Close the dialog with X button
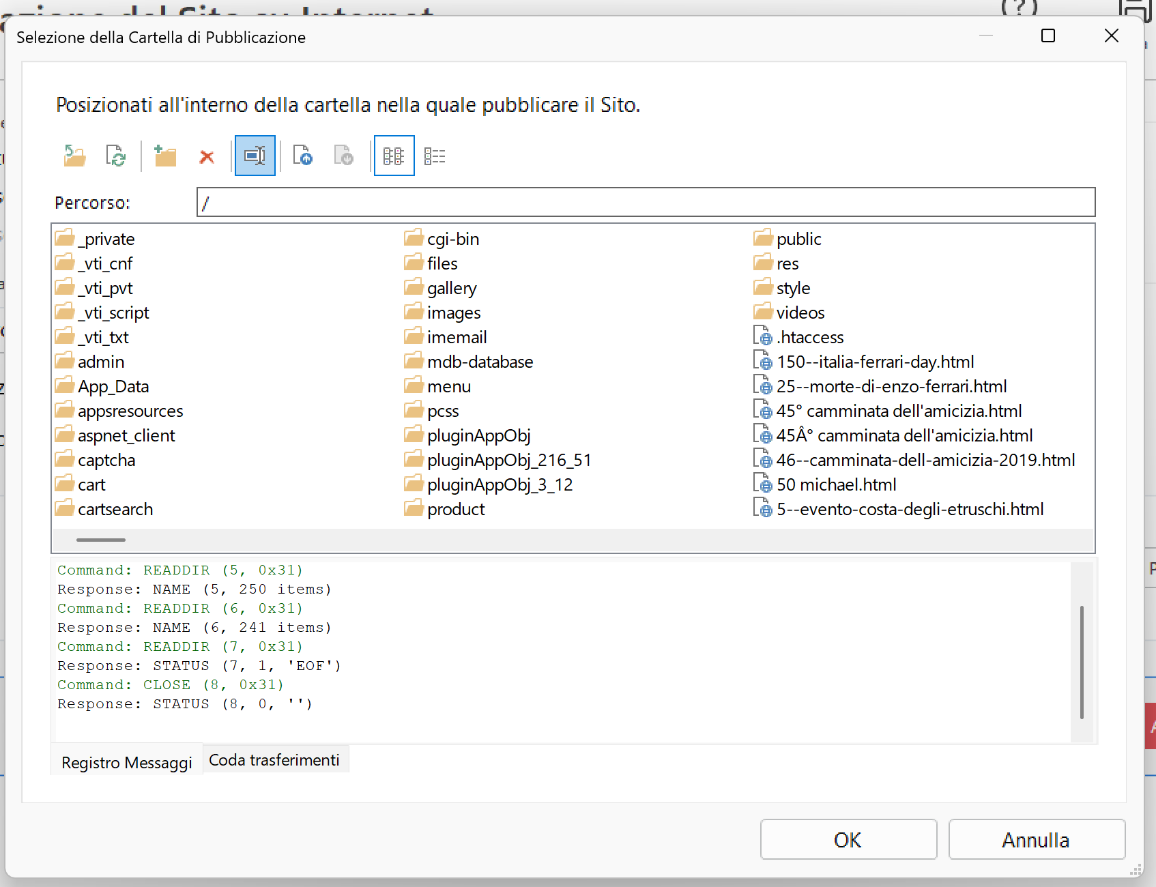1156x887 pixels. [x=1112, y=36]
